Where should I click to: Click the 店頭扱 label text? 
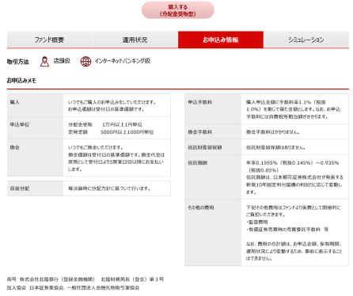pos(62,61)
